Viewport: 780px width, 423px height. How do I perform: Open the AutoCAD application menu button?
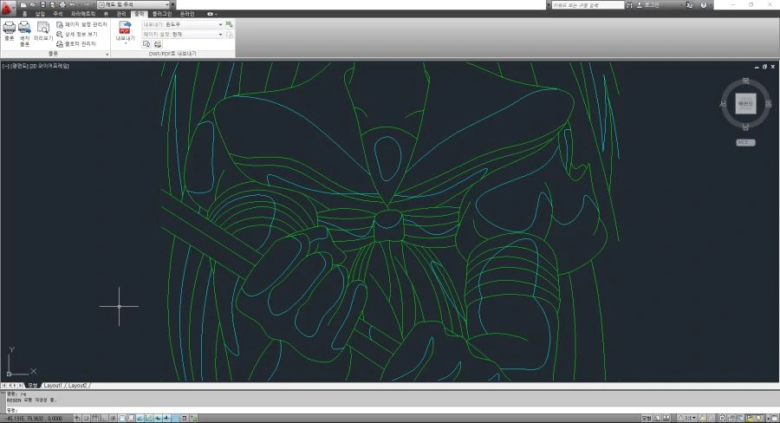(8, 9)
